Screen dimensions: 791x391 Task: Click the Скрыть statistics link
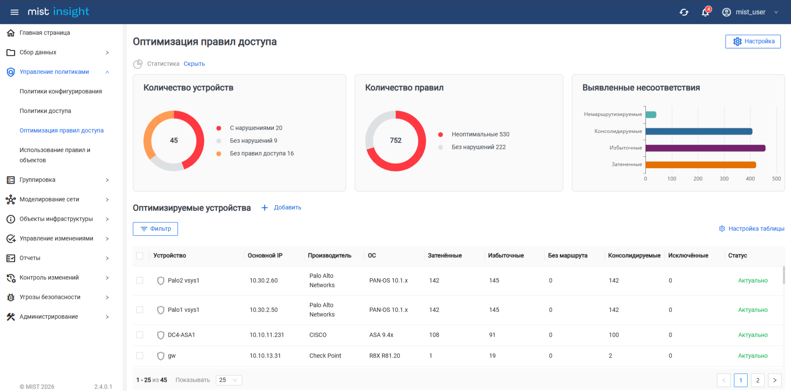click(194, 64)
